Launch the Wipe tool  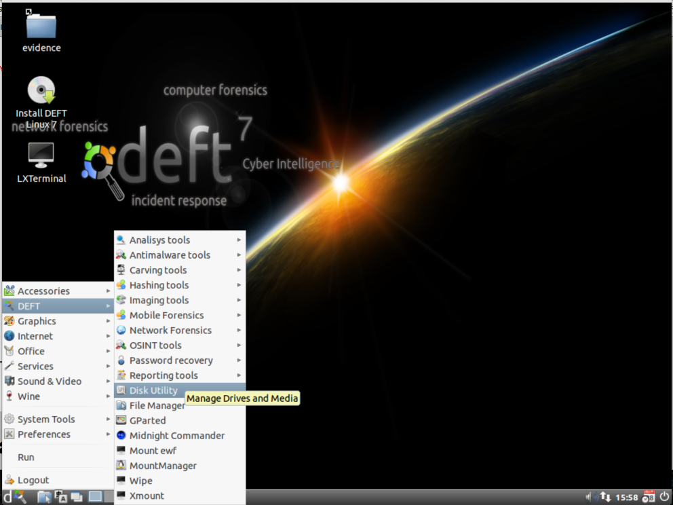[x=180, y=481]
